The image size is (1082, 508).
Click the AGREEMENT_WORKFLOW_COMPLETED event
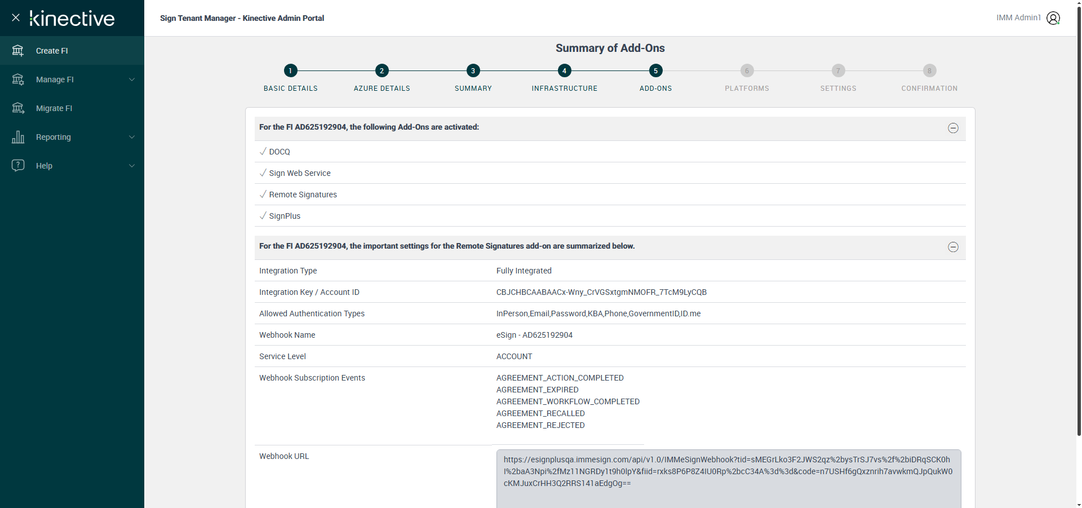[568, 401]
